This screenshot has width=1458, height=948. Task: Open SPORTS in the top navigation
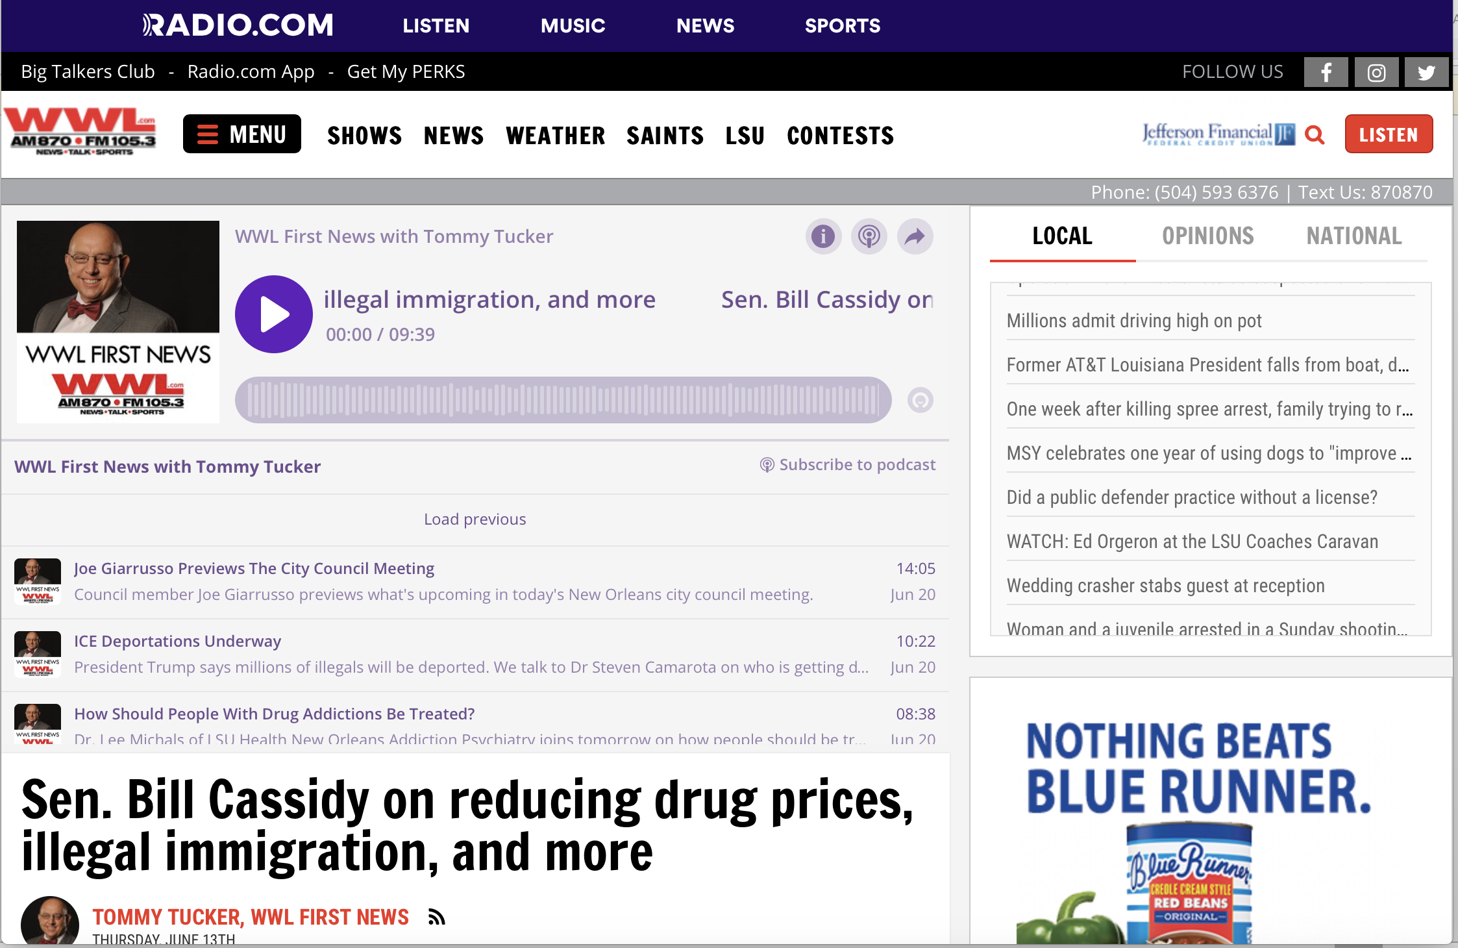pos(843,26)
